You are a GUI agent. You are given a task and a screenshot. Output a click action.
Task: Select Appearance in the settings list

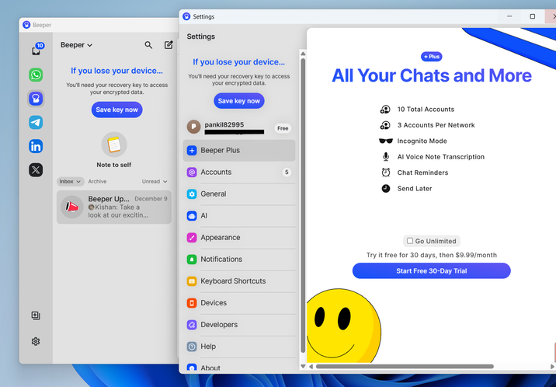[x=221, y=238]
